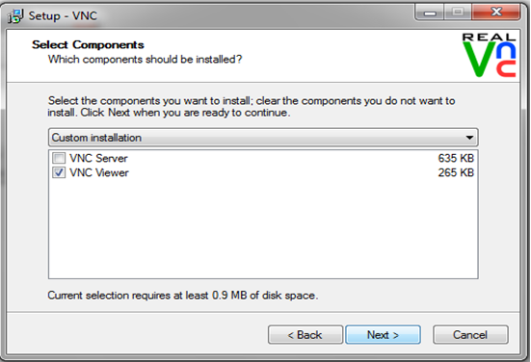Click the greyed-out maximize button
531x362 pixels.
458,13
